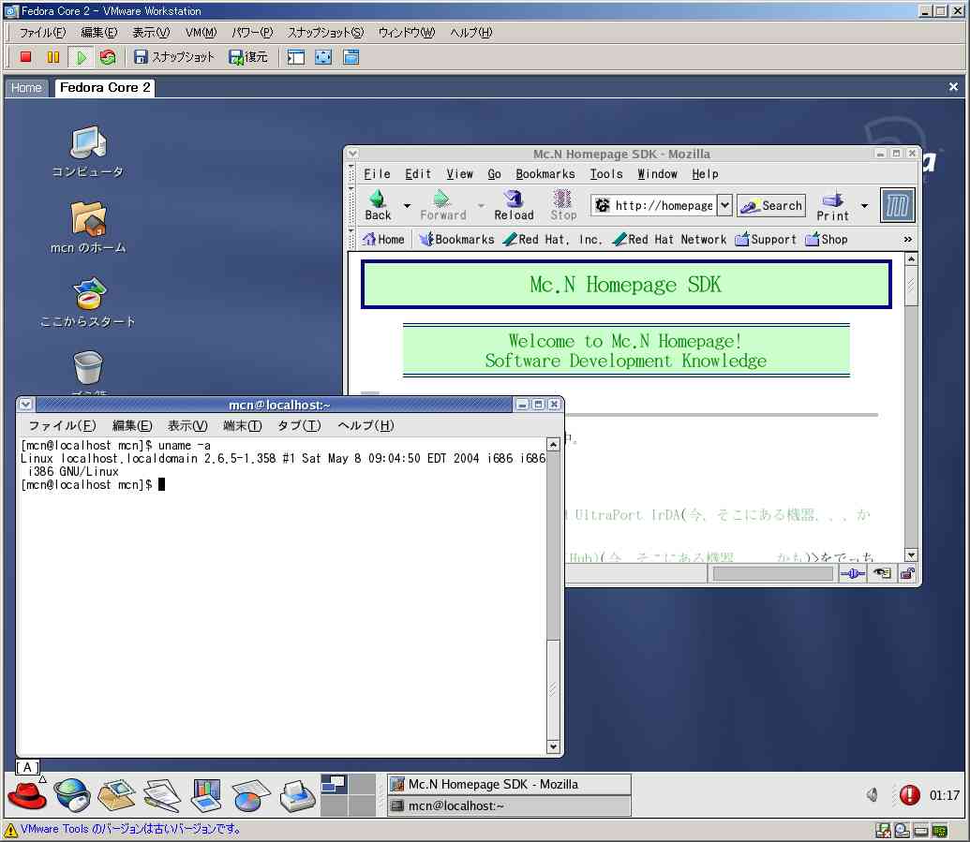The height and width of the screenshot is (842, 970).
Task: Click the Search button in Mozilla
Action: point(771,206)
